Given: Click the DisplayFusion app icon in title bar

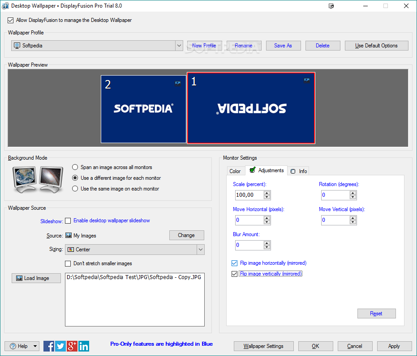Looking at the screenshot, I should [x=5, y=6].
